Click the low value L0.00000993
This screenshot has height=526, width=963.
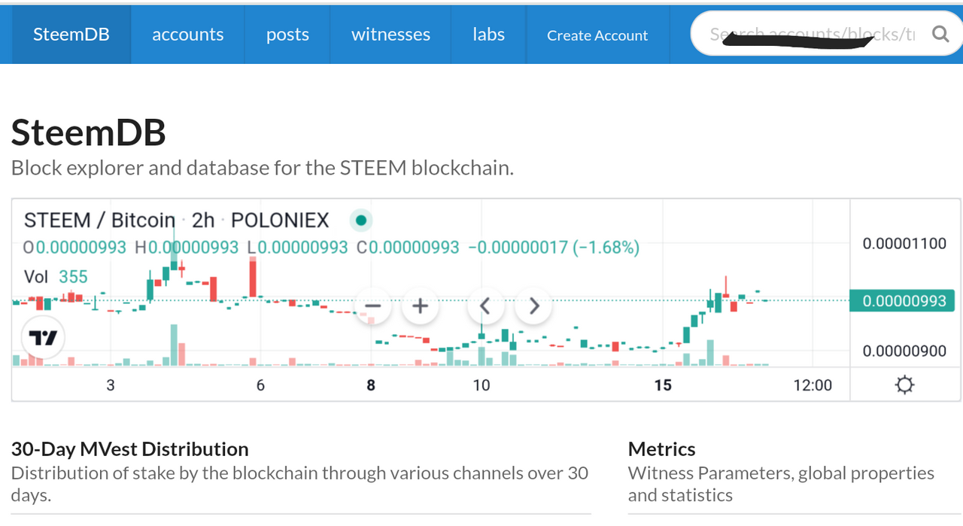pyautogui.click(x=298, y=248)
